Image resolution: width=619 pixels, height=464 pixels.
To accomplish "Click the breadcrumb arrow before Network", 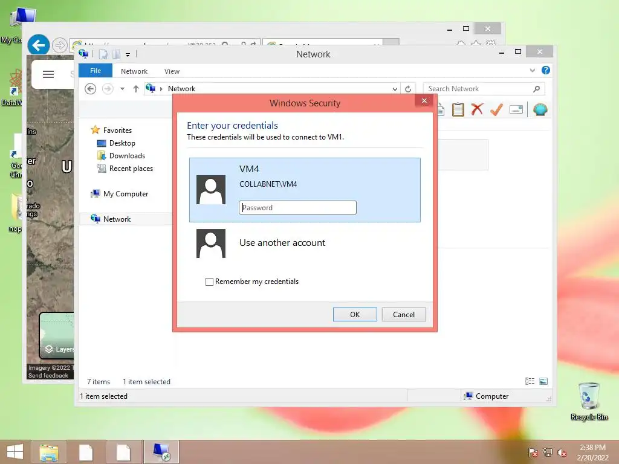I will click(161, 89).
